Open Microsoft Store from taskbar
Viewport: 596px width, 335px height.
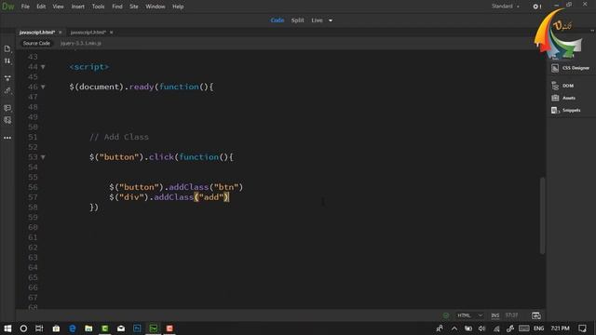(x=56, y=328)
